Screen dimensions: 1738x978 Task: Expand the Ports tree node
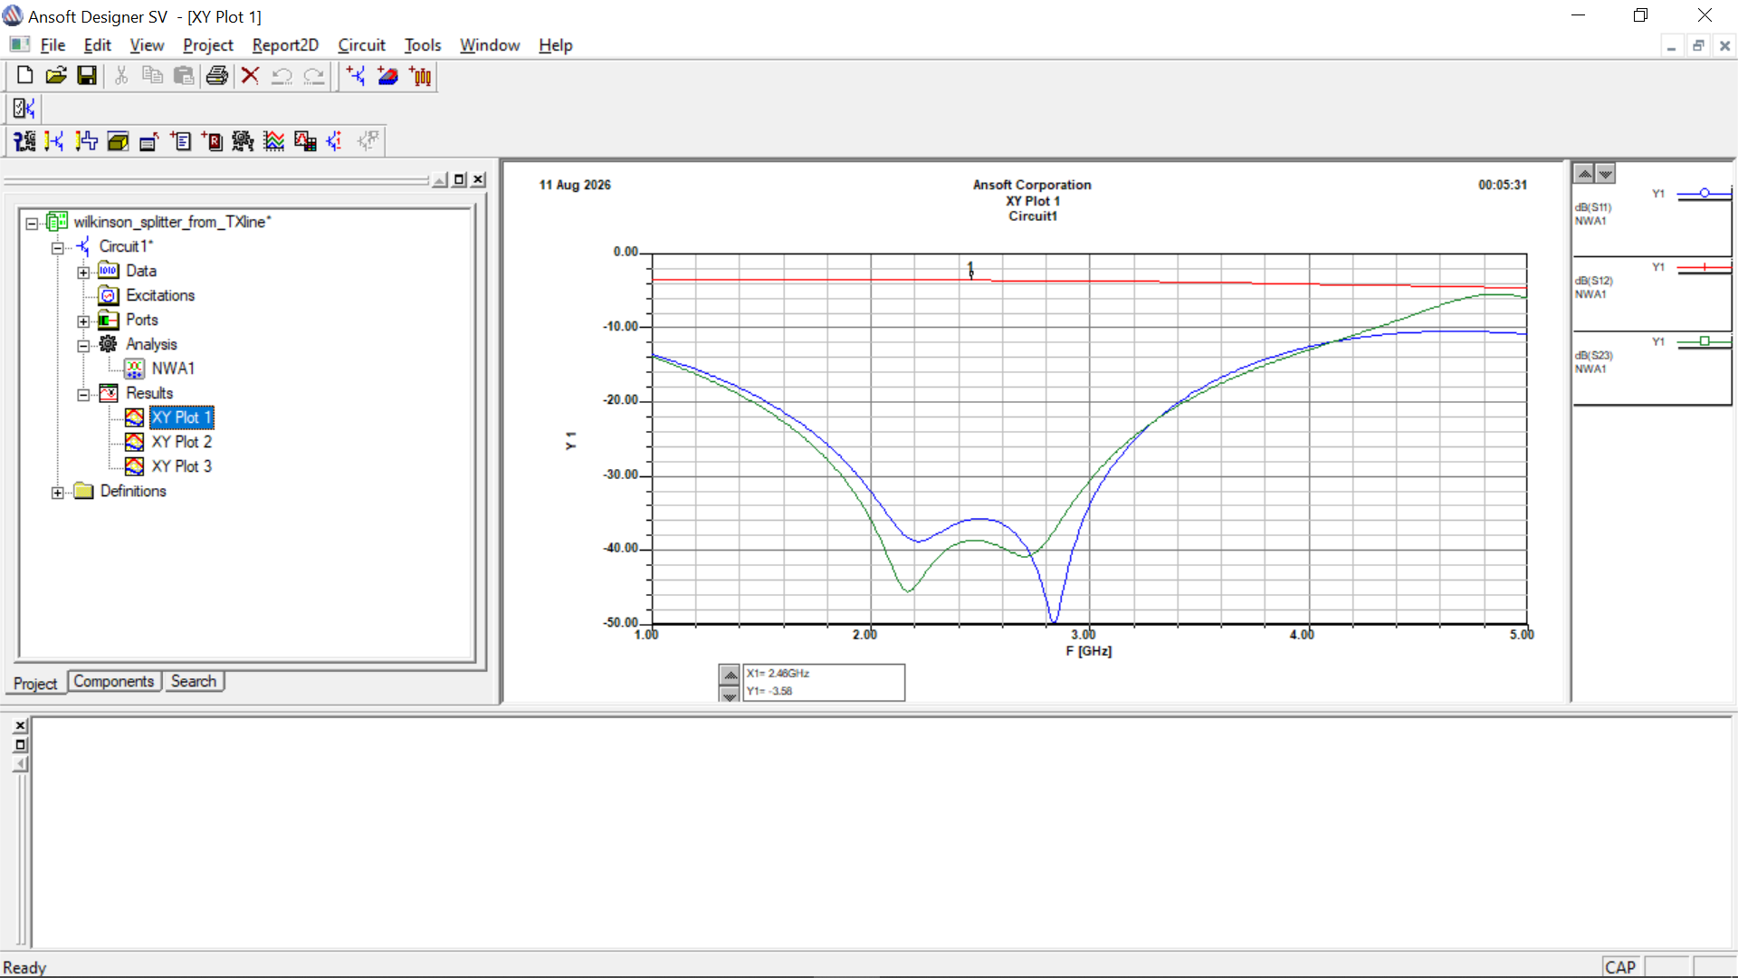pos(83,321)
